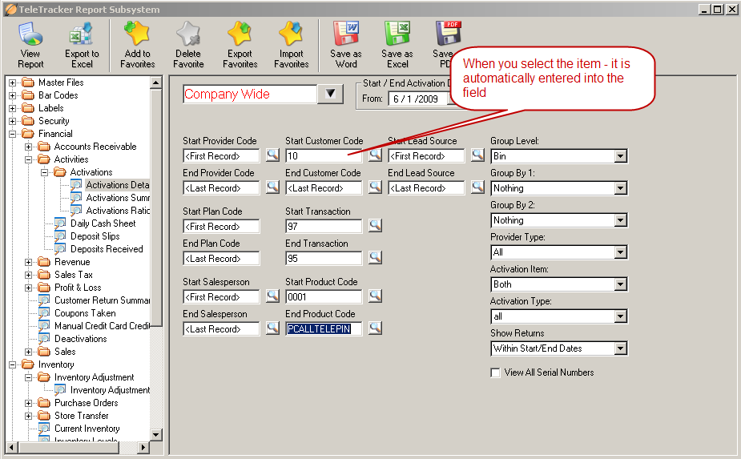
Task: Click the Start Transaction input field
Action: click(323, 227)
